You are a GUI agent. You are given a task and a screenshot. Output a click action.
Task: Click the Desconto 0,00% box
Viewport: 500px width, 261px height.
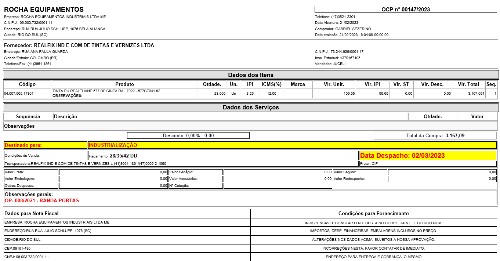click(x=188, y=135)
